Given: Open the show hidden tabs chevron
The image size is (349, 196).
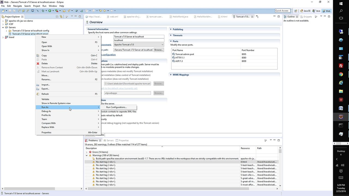Looking at the screenshot, I should (256, 17).
